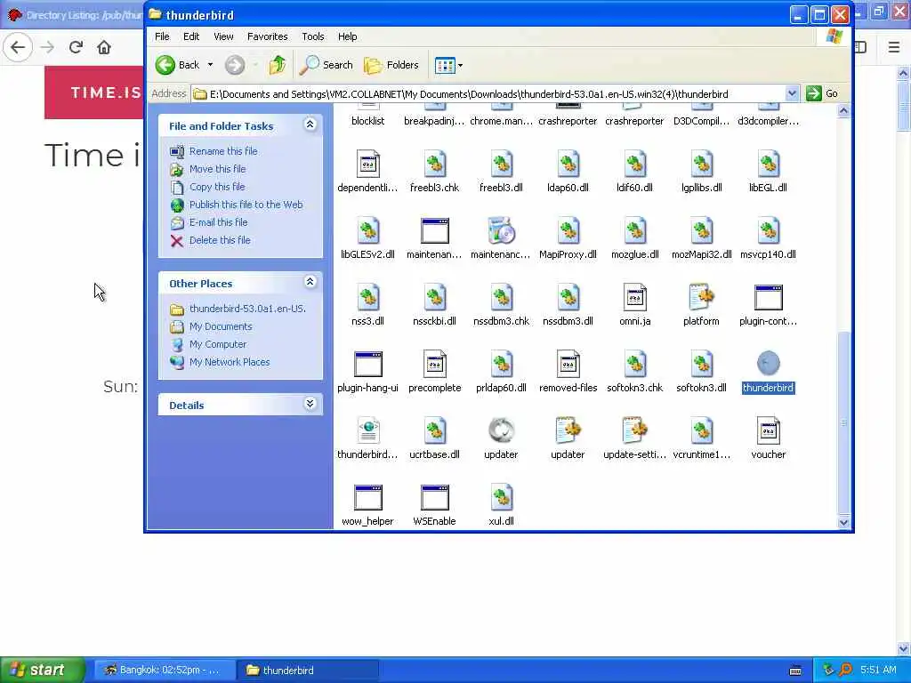Open the Tools menu
Viewport: 911px width, 683px height.
click(x=312, y=36)
